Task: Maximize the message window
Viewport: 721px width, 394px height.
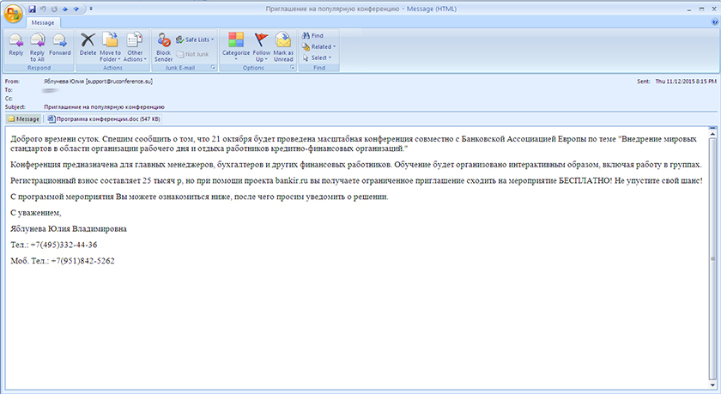Action: click(702, 9)
